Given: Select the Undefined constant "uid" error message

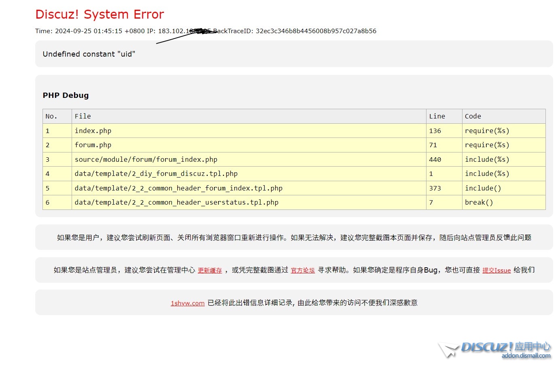Looking at the screenshot, I should pos(89,54).
